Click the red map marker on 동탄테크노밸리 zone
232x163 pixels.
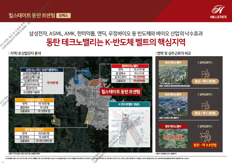pyautogui.click(x=100, y=80)
